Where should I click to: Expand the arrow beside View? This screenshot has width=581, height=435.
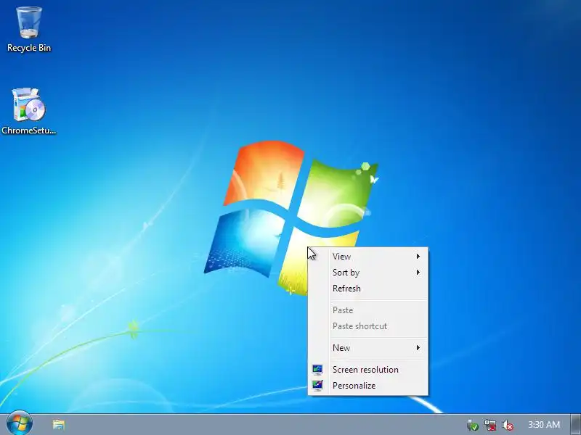(x=418, y=257)
